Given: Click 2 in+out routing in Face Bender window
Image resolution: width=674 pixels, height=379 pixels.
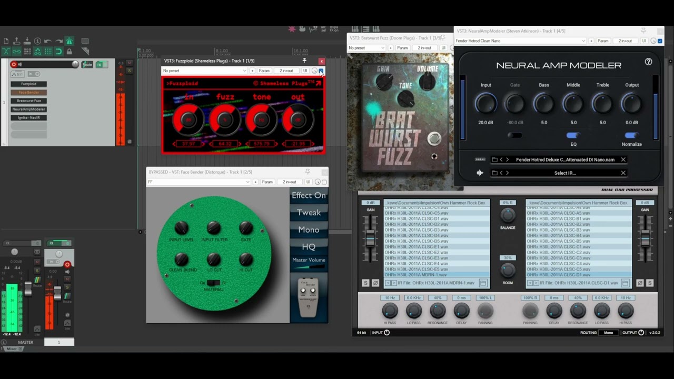Looking at the screenshot, I should 290,182.
